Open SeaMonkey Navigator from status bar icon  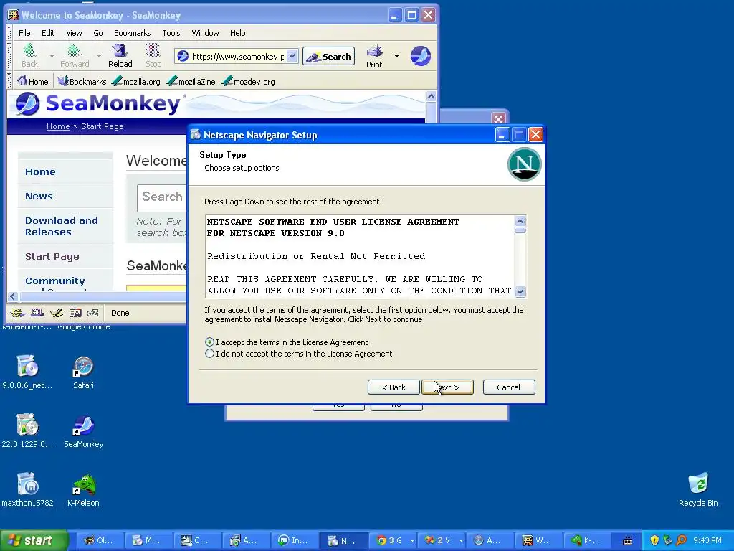tap(17, 313)
